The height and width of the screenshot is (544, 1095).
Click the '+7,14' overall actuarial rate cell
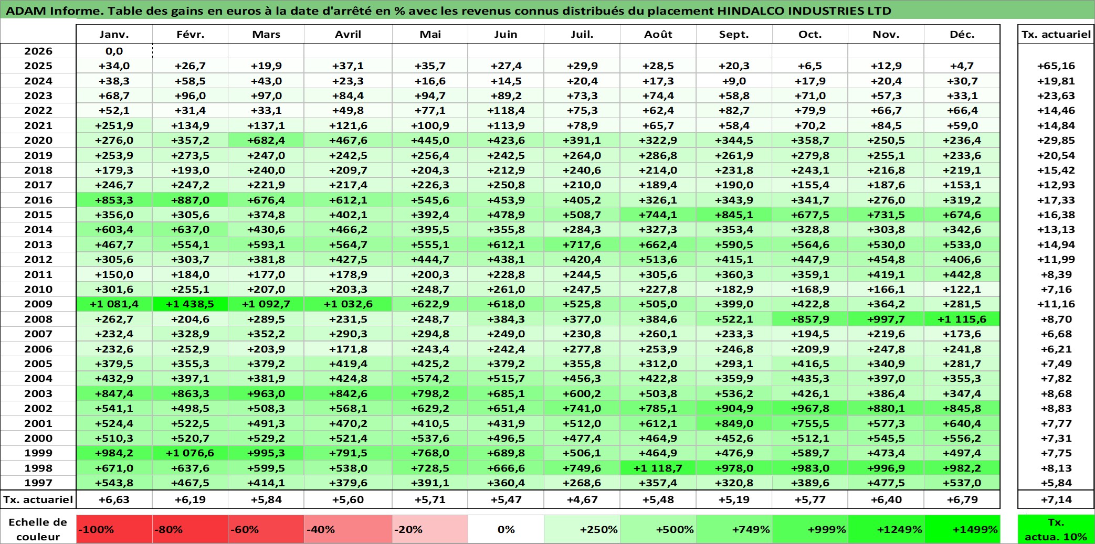pos(1056,499)
